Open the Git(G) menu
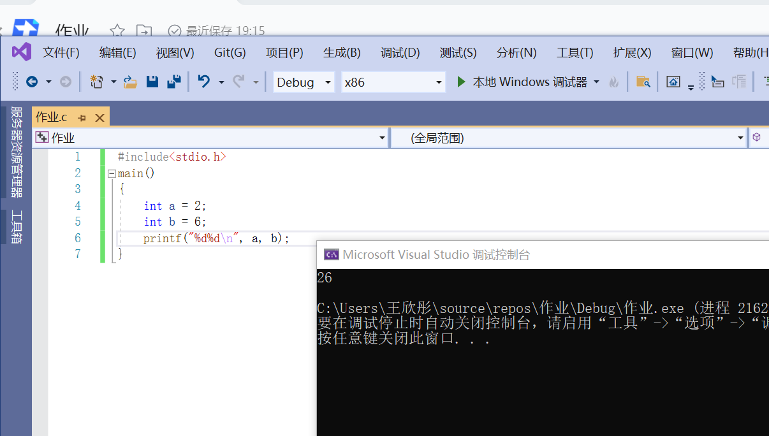The width and height of the screenshot is (769, 436). point(230,52)
